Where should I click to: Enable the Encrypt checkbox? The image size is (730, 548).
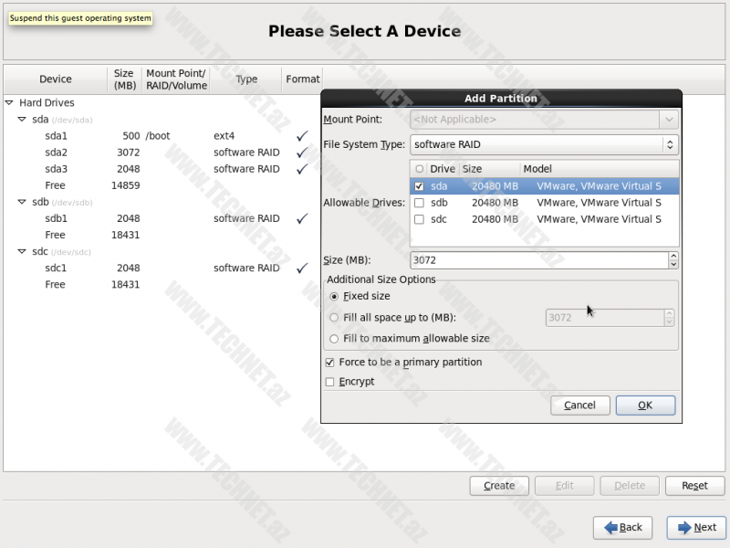330,382
